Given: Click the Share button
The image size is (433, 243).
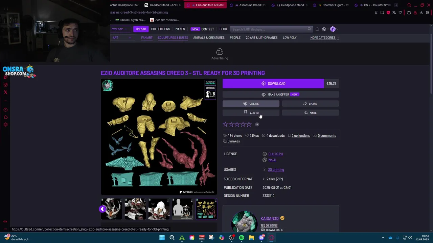Looking at the screenshot, I should click(x=311, y=104).
